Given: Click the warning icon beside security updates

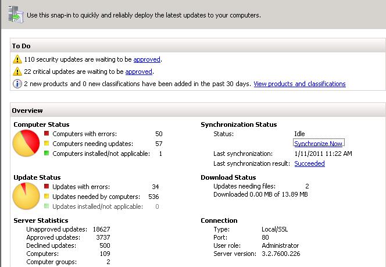Looking at the screenshot, I should (17, 59).
